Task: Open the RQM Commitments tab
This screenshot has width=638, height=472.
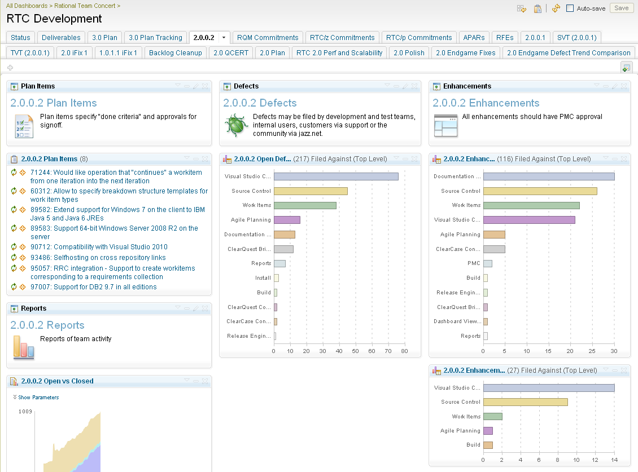Action: 268,37
